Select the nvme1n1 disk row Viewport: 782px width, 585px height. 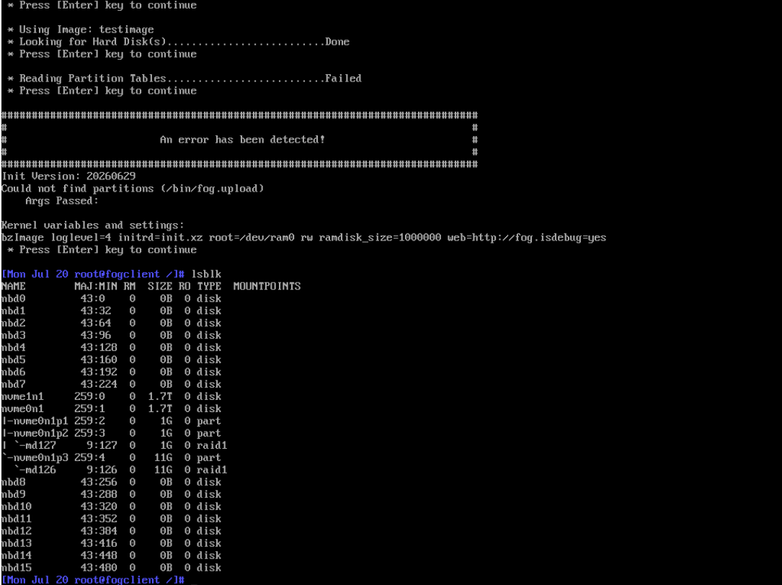111,396
